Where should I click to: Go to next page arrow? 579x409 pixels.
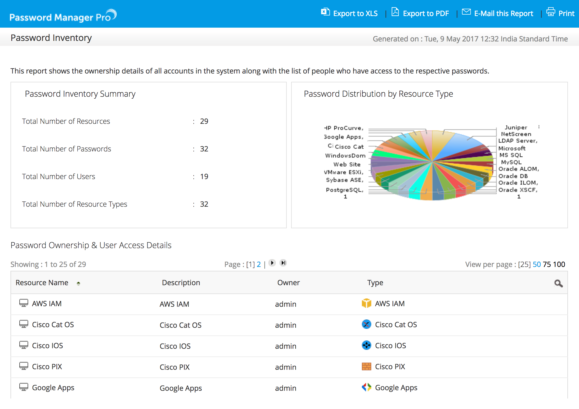pyautogui.click(x=272, y=263)
